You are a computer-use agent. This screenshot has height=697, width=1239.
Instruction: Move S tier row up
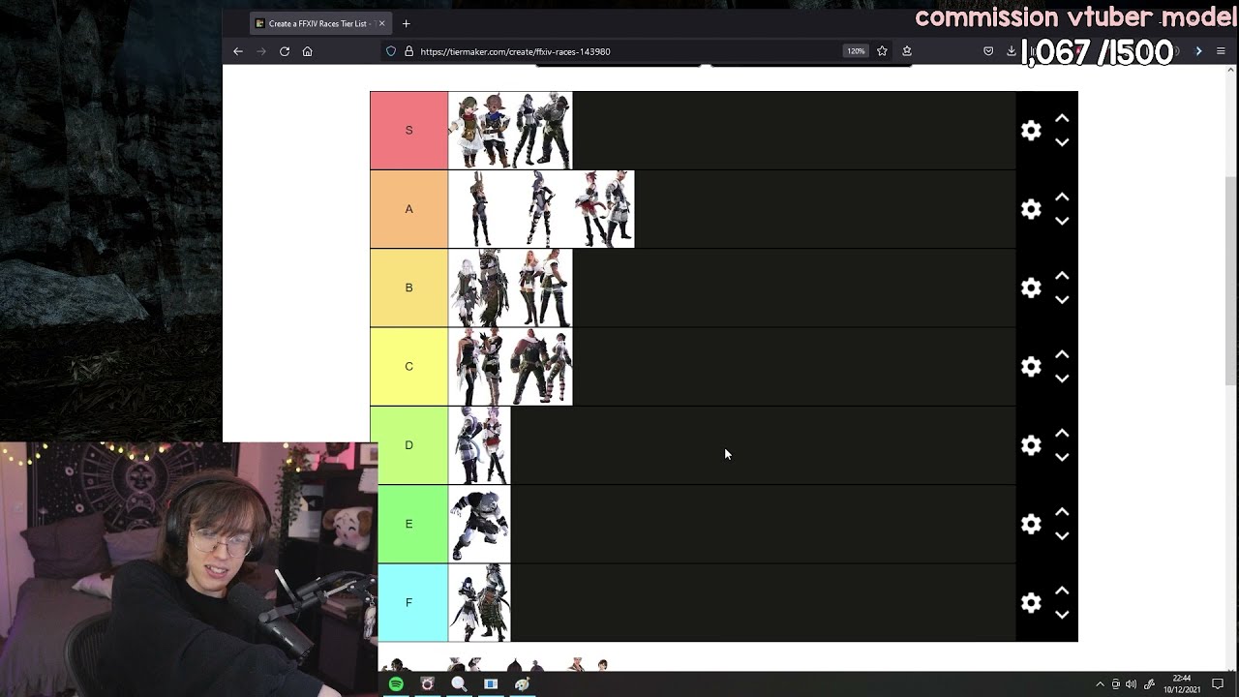(x=1062, y=118)
